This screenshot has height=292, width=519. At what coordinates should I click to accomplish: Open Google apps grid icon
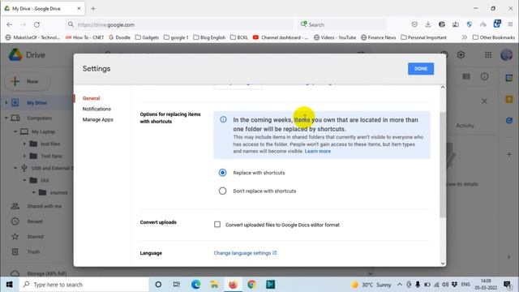coord(488,54)
